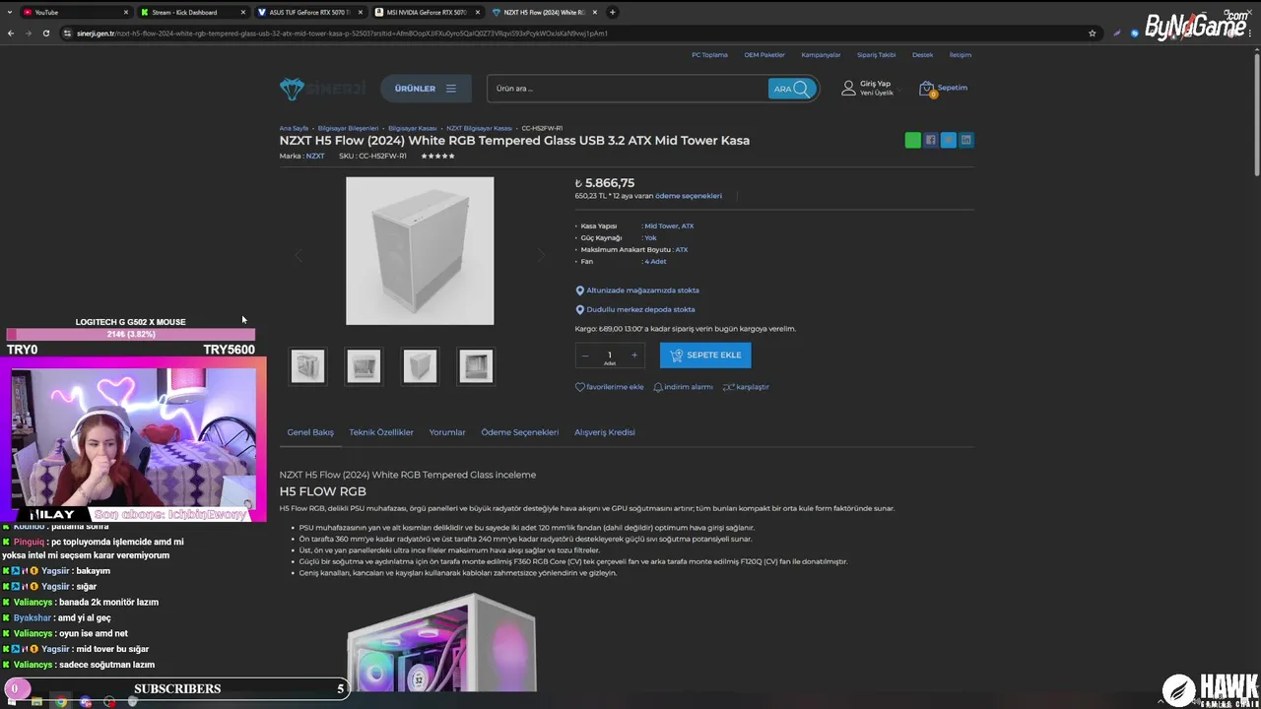Click the main product case image
This screenshot has width=1261, height=709.
pyautogui.click(x=420, y=251)
